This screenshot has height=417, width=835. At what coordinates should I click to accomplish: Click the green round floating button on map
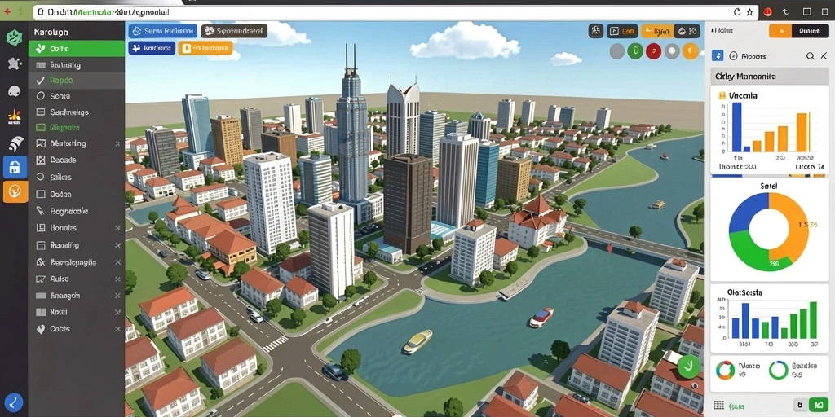[689, 366]
